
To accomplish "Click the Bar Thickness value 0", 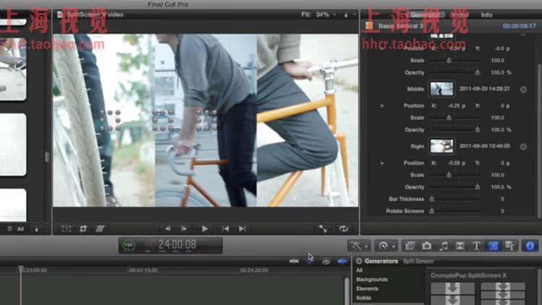I will click(x=502, y=199).
